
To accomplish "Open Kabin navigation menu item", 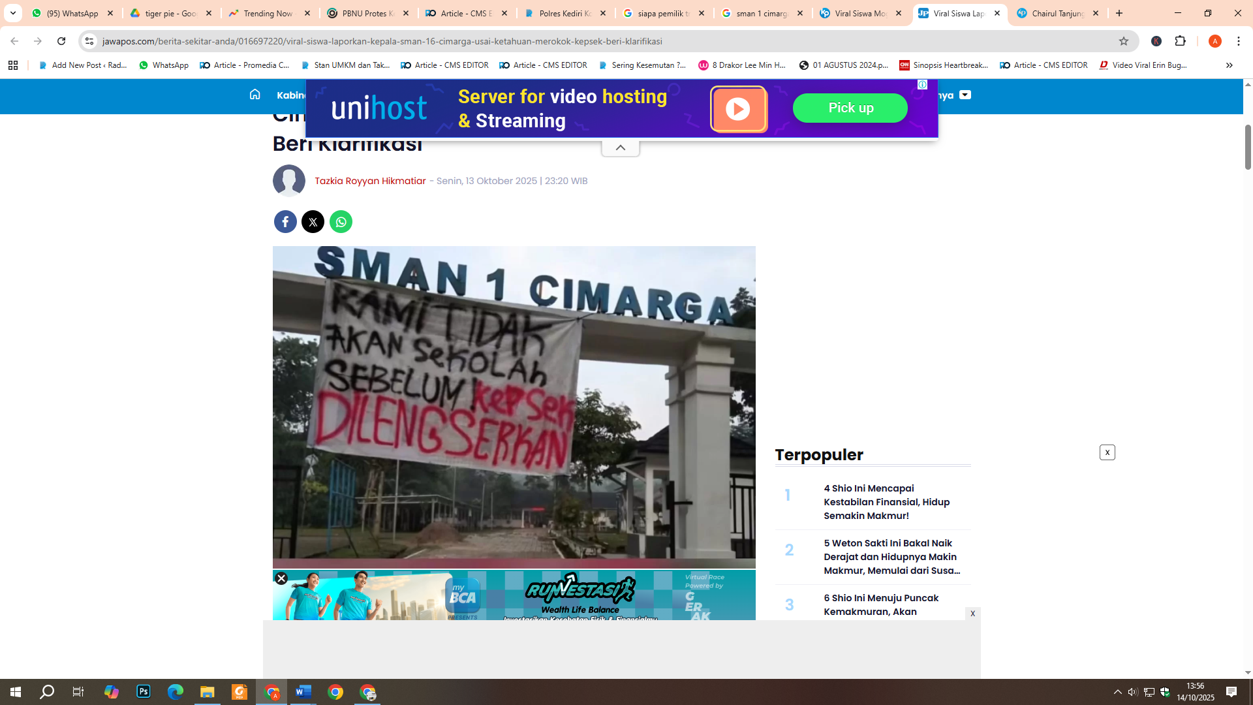I will [291, 95].
